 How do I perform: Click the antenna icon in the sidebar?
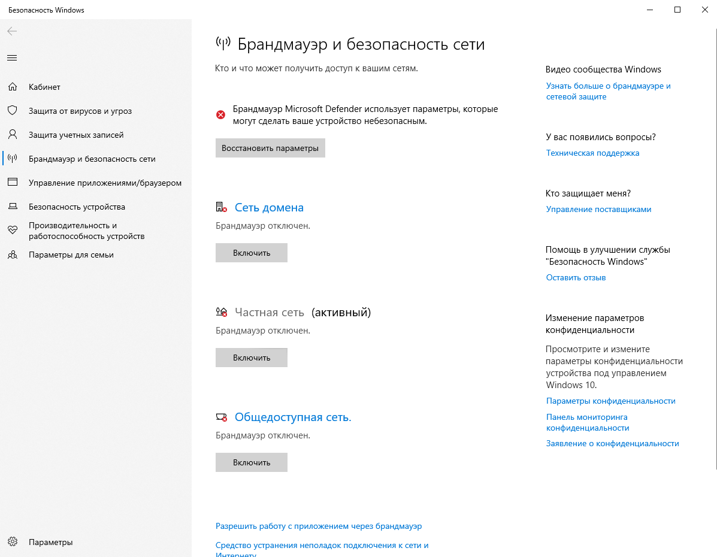pyautogui.click(x=13, y=158)
